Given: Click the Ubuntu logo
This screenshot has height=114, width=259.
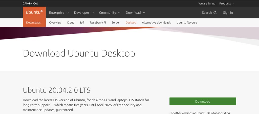Looking at the screenshot, I should click(x=34, y=12).
